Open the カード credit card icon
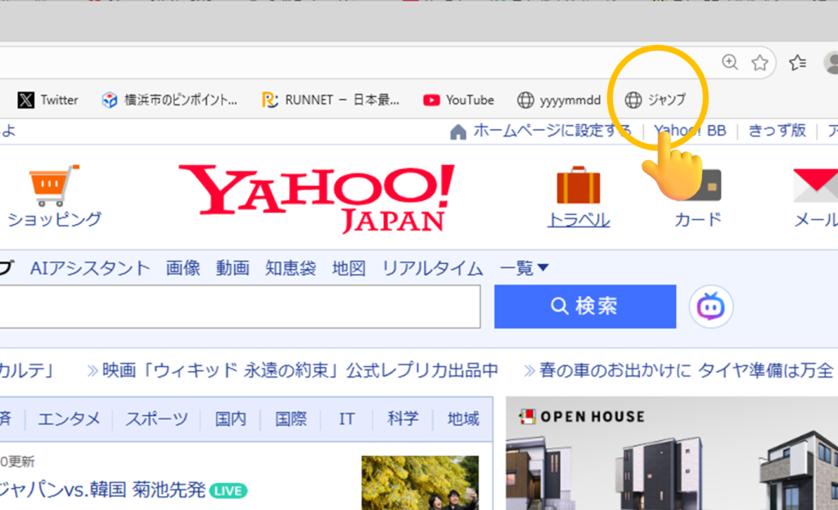The width and height of the screenshot is (838, 510). (698, 186)
